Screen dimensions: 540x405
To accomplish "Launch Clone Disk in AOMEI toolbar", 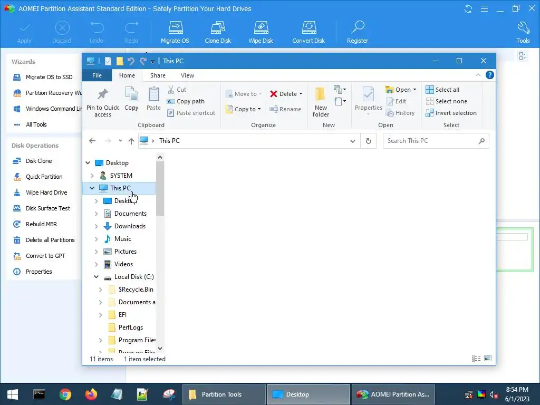I will [x=218, y=32].
